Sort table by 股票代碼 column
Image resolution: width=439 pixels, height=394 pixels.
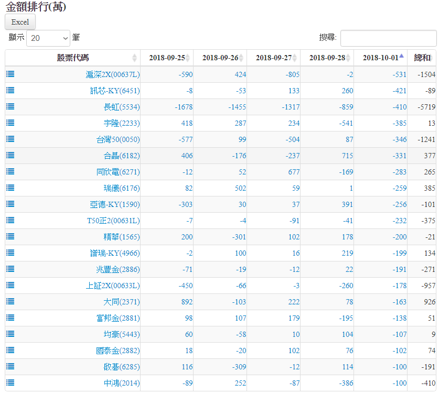73,58
